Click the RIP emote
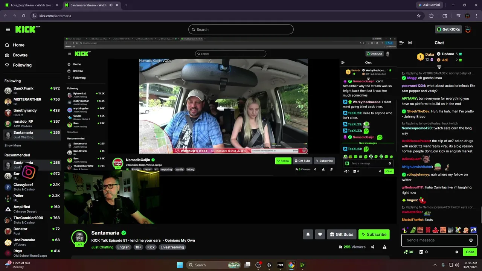This screenshot has height=271, width=482. click(x=451, y=230)
